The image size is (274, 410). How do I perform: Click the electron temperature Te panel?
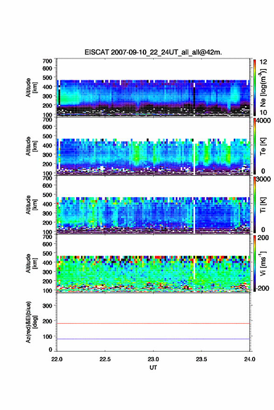coord(153,146)
